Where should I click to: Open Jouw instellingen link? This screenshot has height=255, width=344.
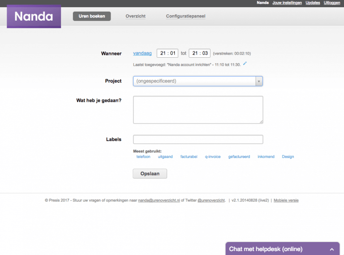(x=287, y=3)
